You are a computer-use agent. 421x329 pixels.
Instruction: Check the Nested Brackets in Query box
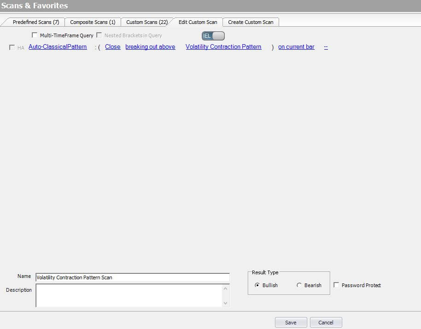click(x=99, y=35)
